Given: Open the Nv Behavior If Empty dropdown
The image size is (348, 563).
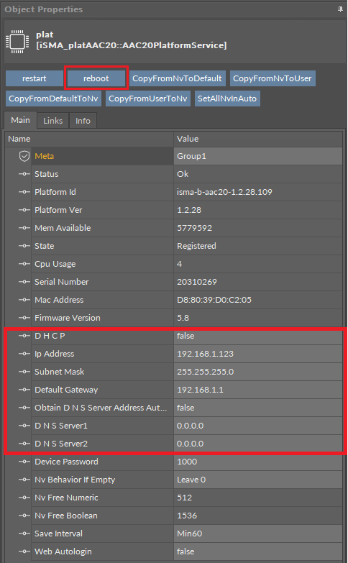Looking at the screenshot, I should [x=258, y=480].
